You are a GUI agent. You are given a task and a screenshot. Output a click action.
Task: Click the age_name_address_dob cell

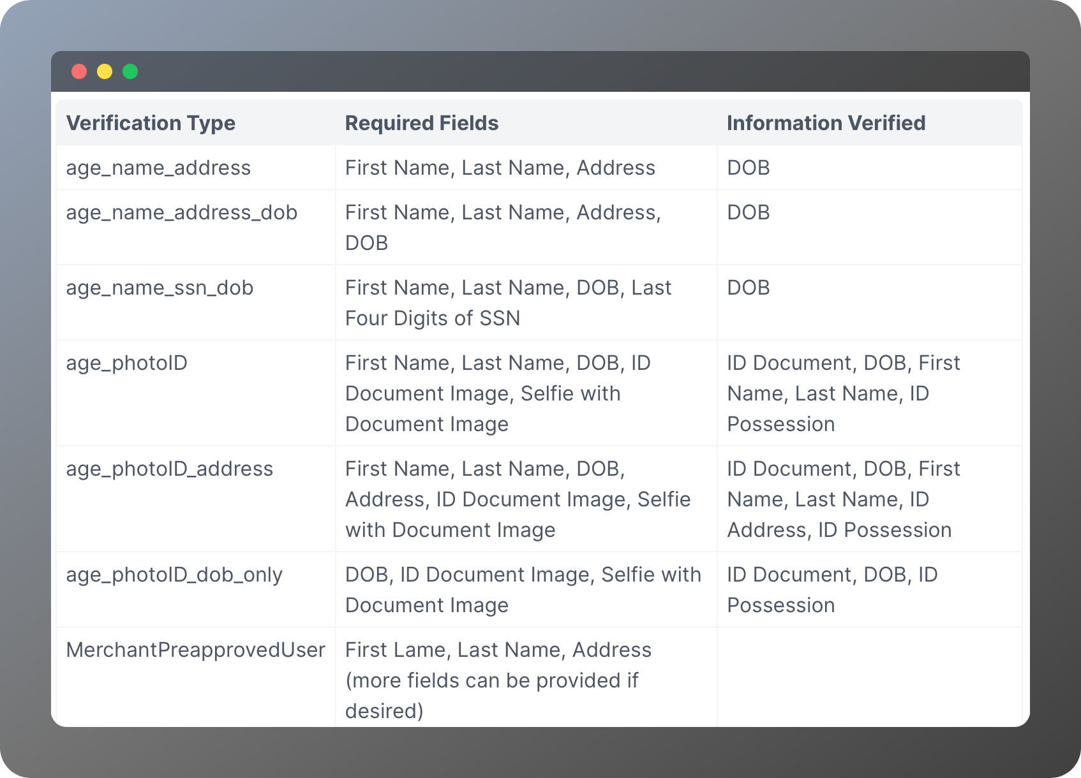pyautogui.click(x=196, y=228)
